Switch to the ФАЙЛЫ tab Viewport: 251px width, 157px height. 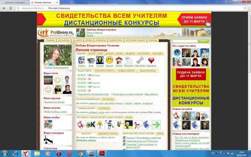[92, 54]
